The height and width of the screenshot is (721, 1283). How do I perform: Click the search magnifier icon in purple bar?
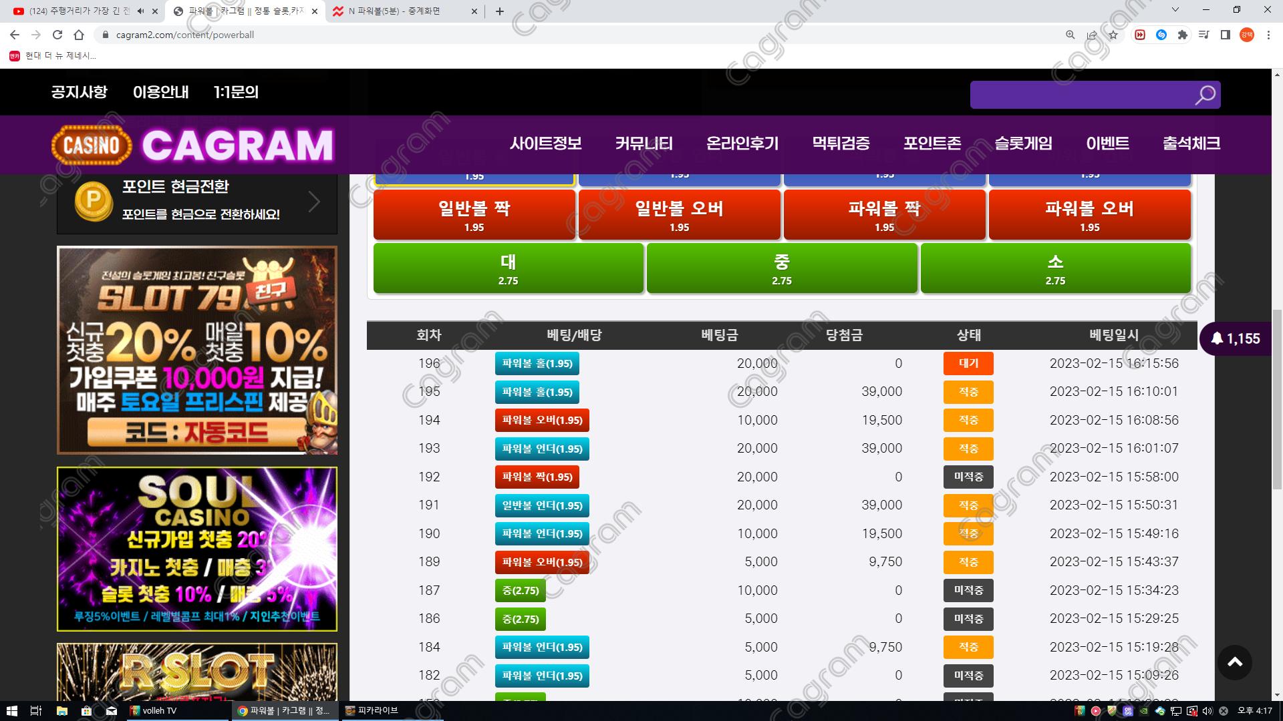(x=1205, y=95)
